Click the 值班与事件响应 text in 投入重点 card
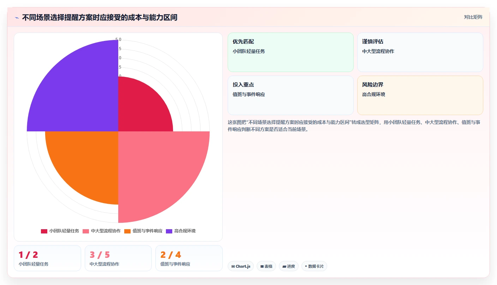Viewport: 497px width, 285px height. tap(248, 94)
